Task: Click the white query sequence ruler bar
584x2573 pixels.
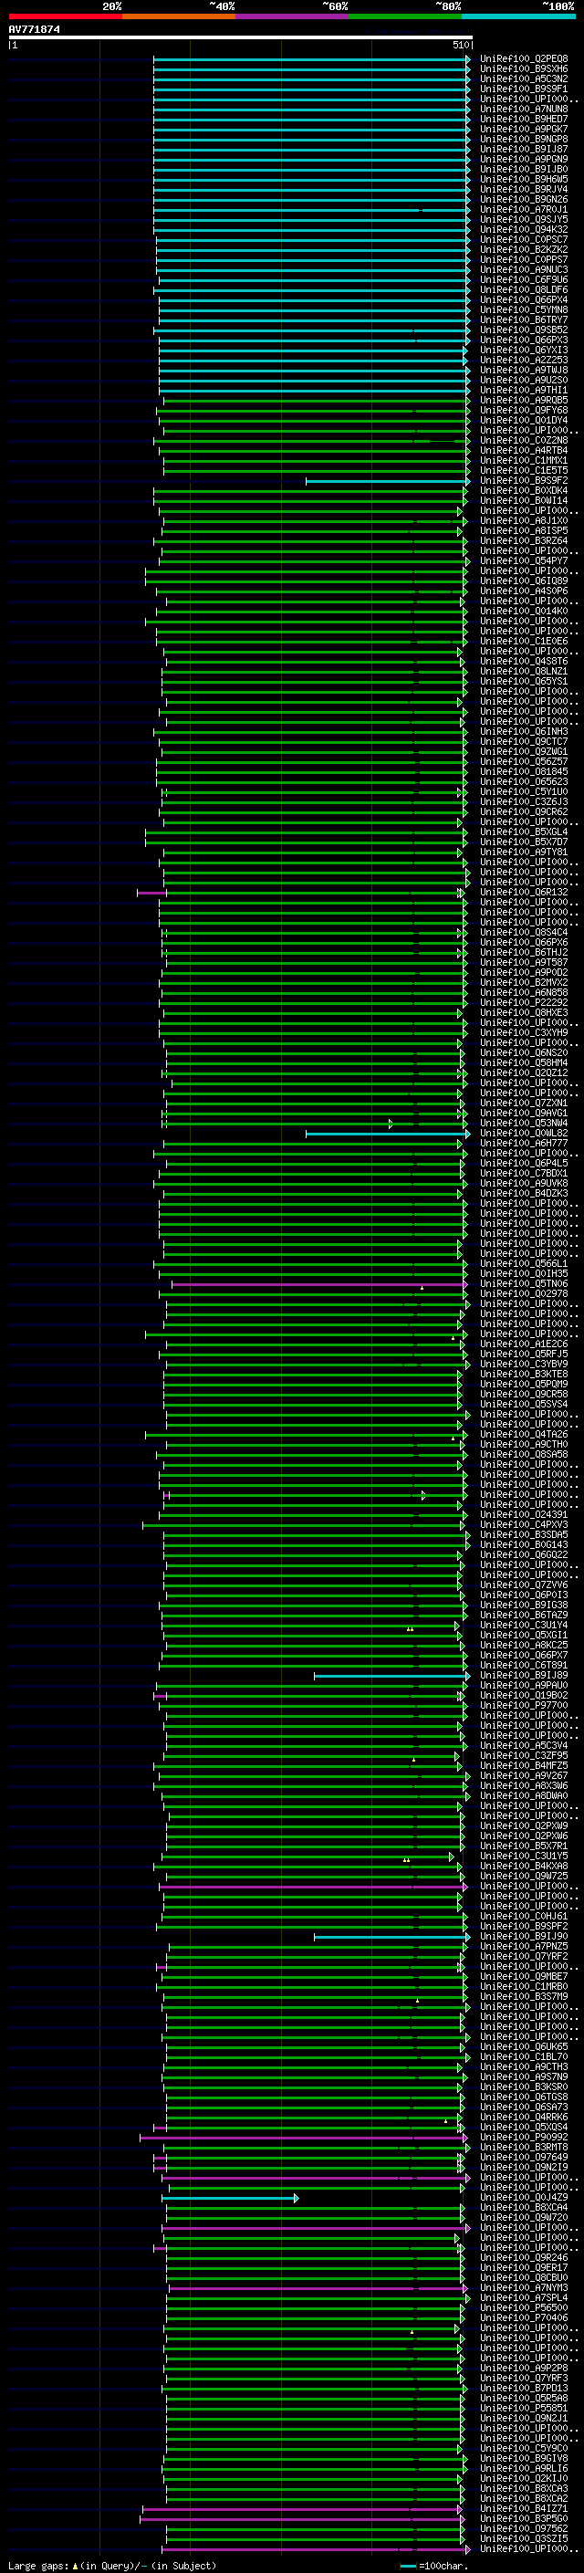Action: (x=241, y=38)
